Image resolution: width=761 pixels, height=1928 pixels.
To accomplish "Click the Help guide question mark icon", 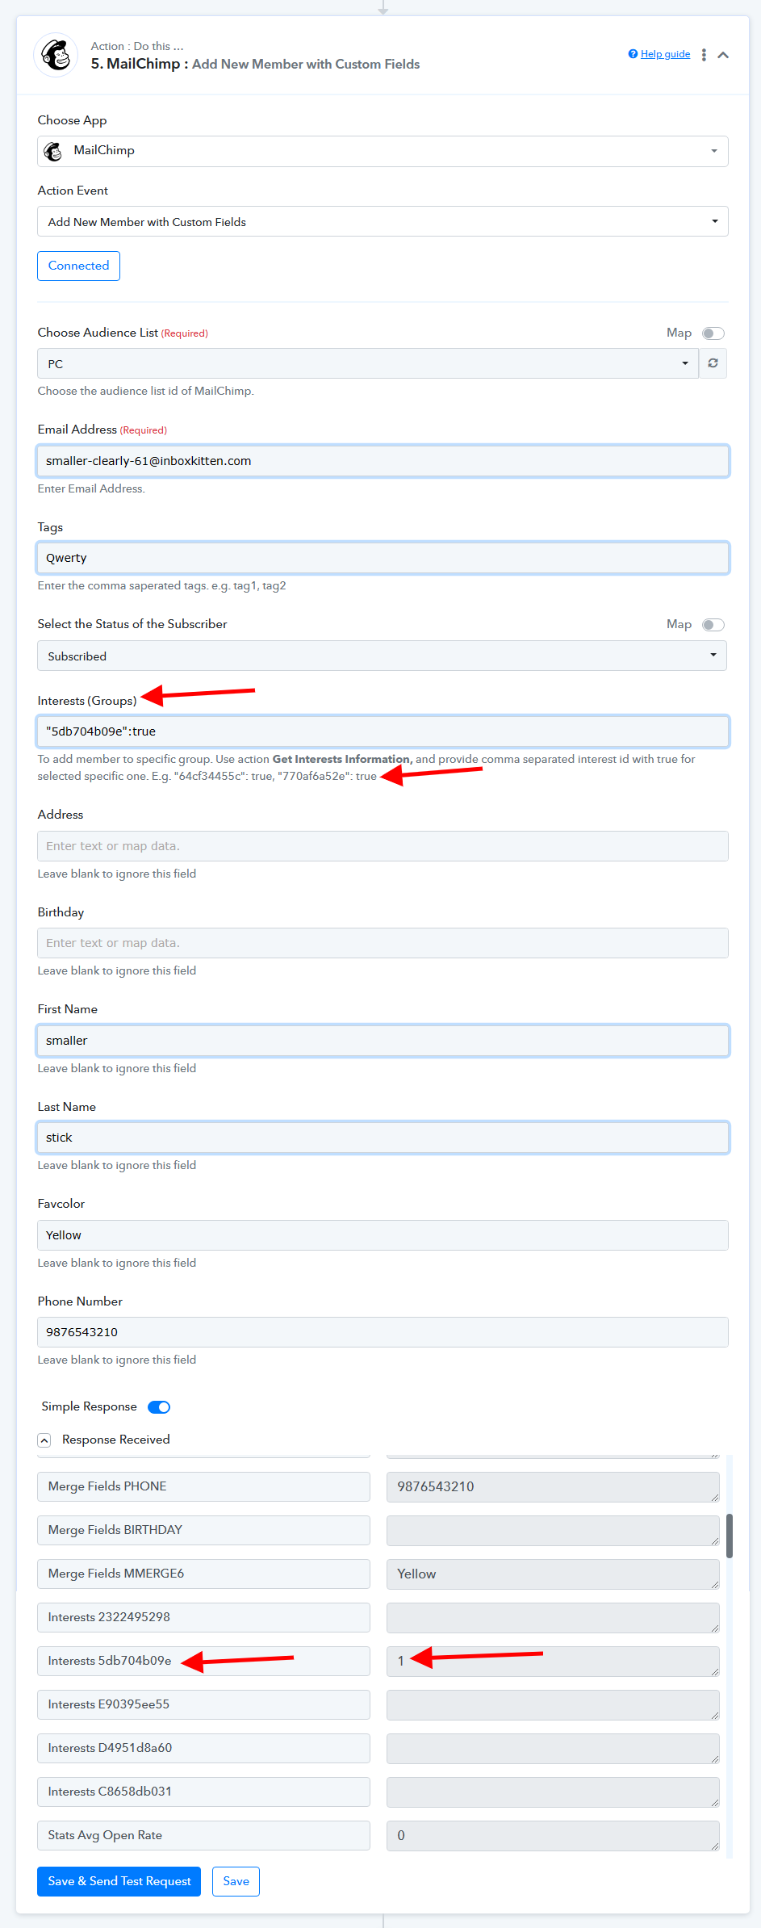I will pyautogui.click(x=633, y=54).
